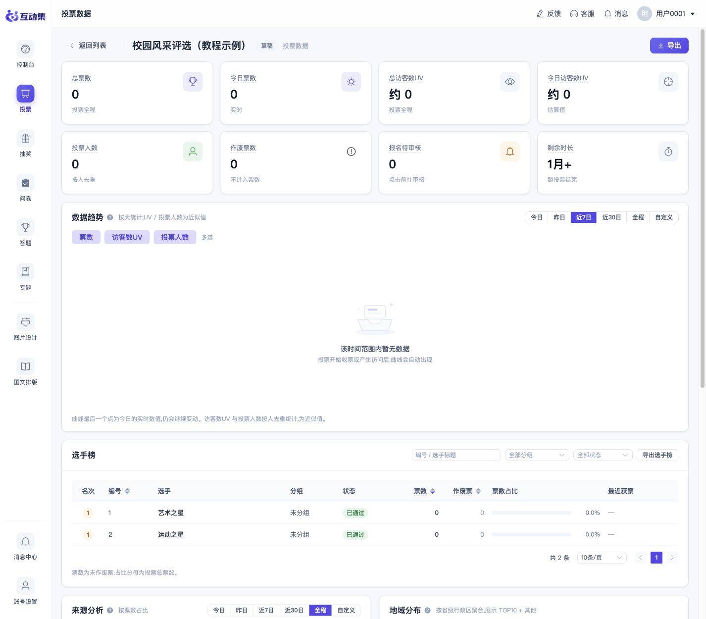Open the 专题 topic sidebar icon
This screenshot has width=706, height=619.
click(25, 272)
